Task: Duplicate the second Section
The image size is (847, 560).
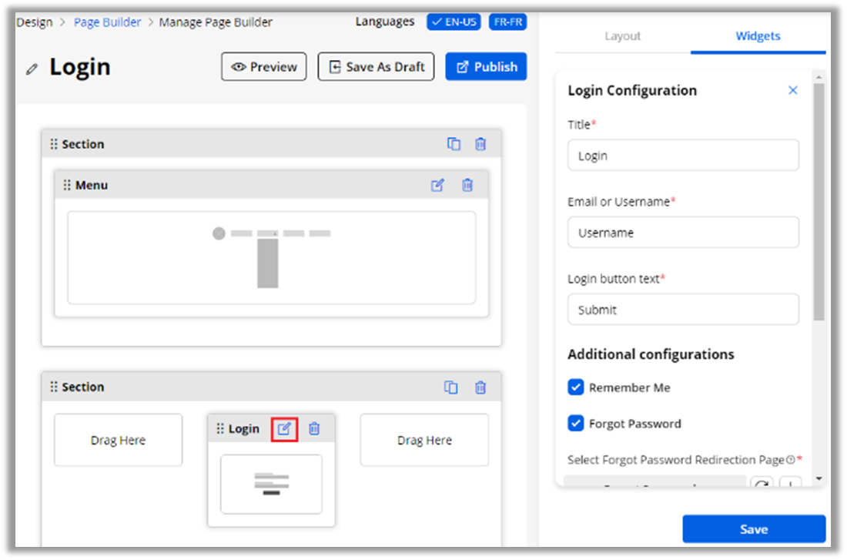Action: tap(451, 387)
